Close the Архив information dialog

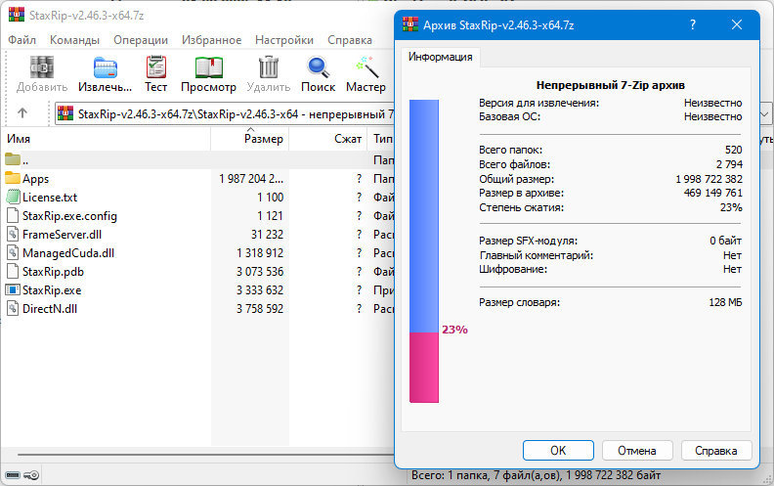pos(737,24)
